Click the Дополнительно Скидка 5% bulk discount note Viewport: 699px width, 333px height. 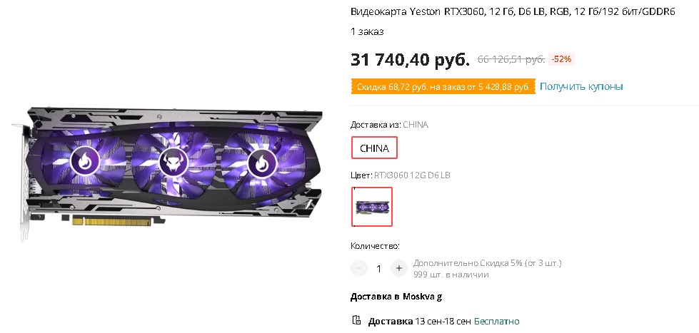pos(487,263)
